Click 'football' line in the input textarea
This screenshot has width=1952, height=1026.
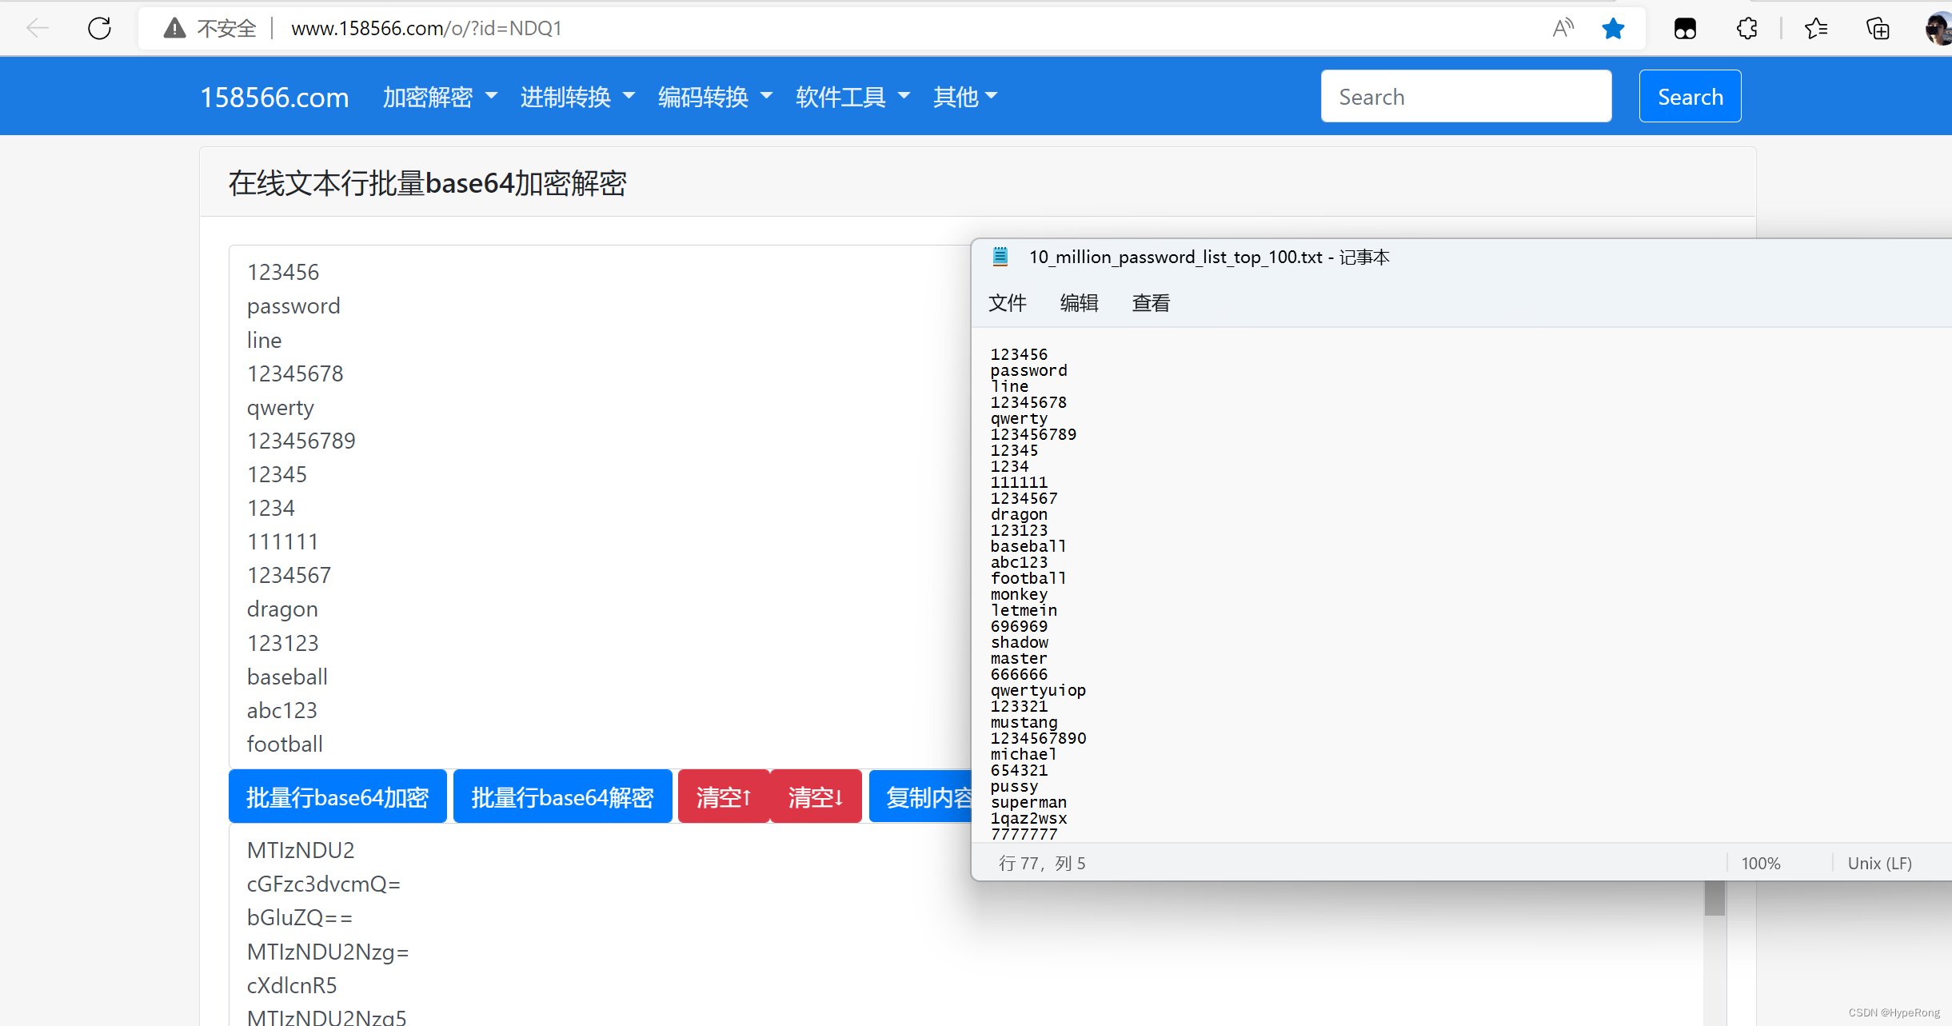point(285,744)
